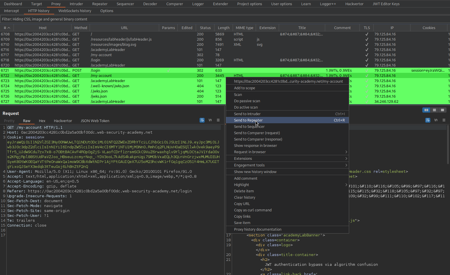Choose Delete item from context menu
The height and width of the screenshot is (275, 450).
click(287, 191)
